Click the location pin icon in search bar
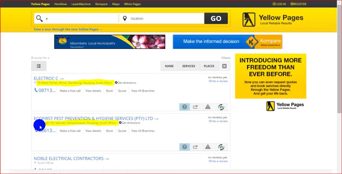Viewport: 342px width, 174px height. 125,19
